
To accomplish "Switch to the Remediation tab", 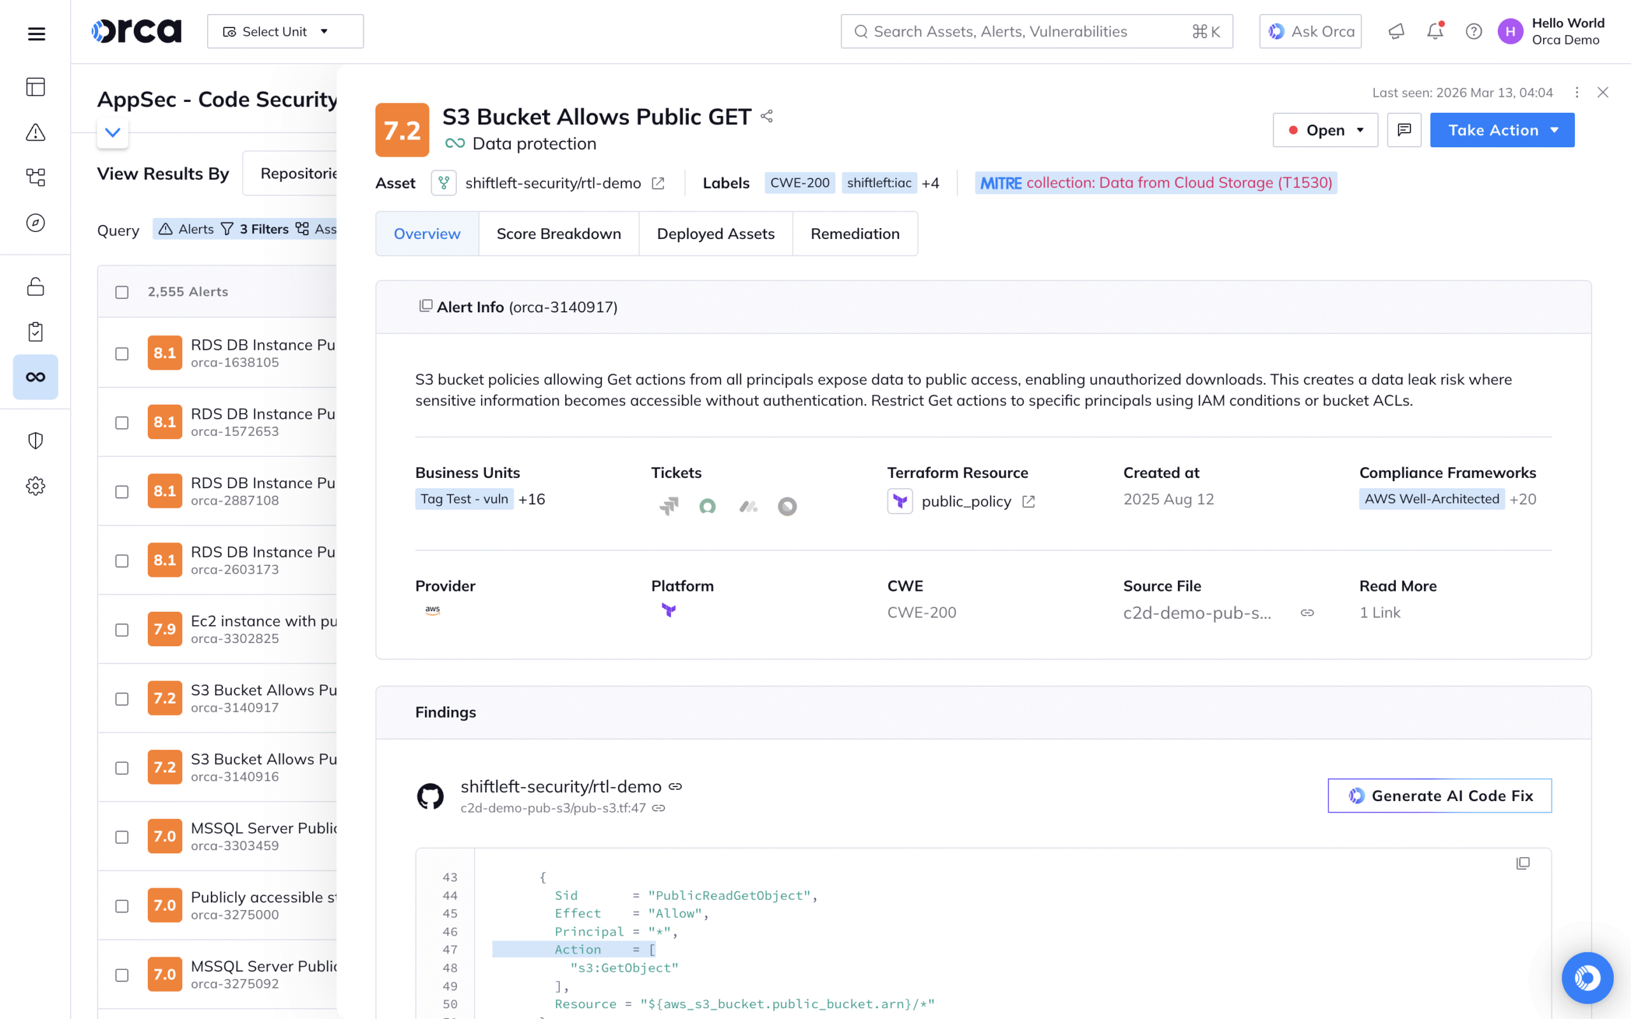I will pyautogui.click(x=855, y=234).
